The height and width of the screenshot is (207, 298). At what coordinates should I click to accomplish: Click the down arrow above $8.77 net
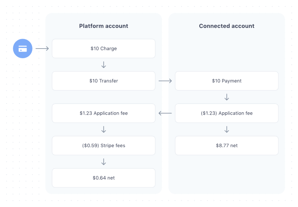[x=227, y=130]
